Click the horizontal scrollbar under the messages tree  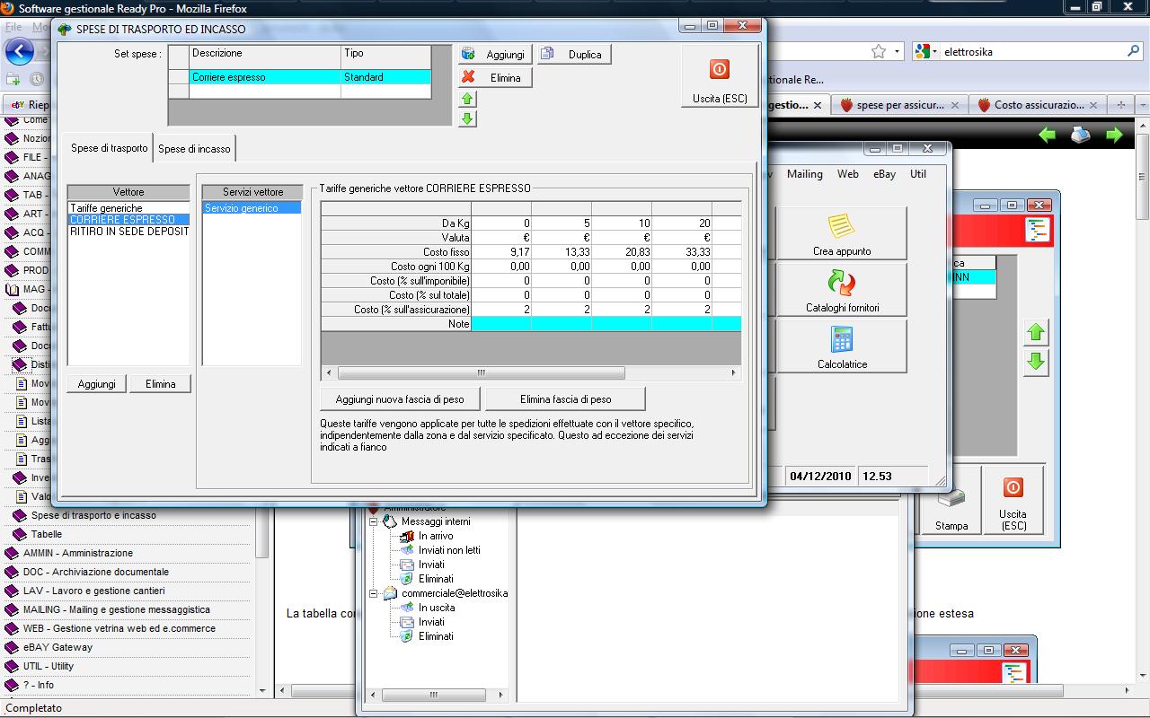(436, 695)
